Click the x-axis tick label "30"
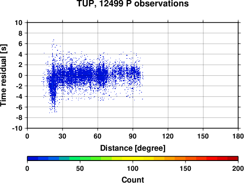 tap(62, 136)
